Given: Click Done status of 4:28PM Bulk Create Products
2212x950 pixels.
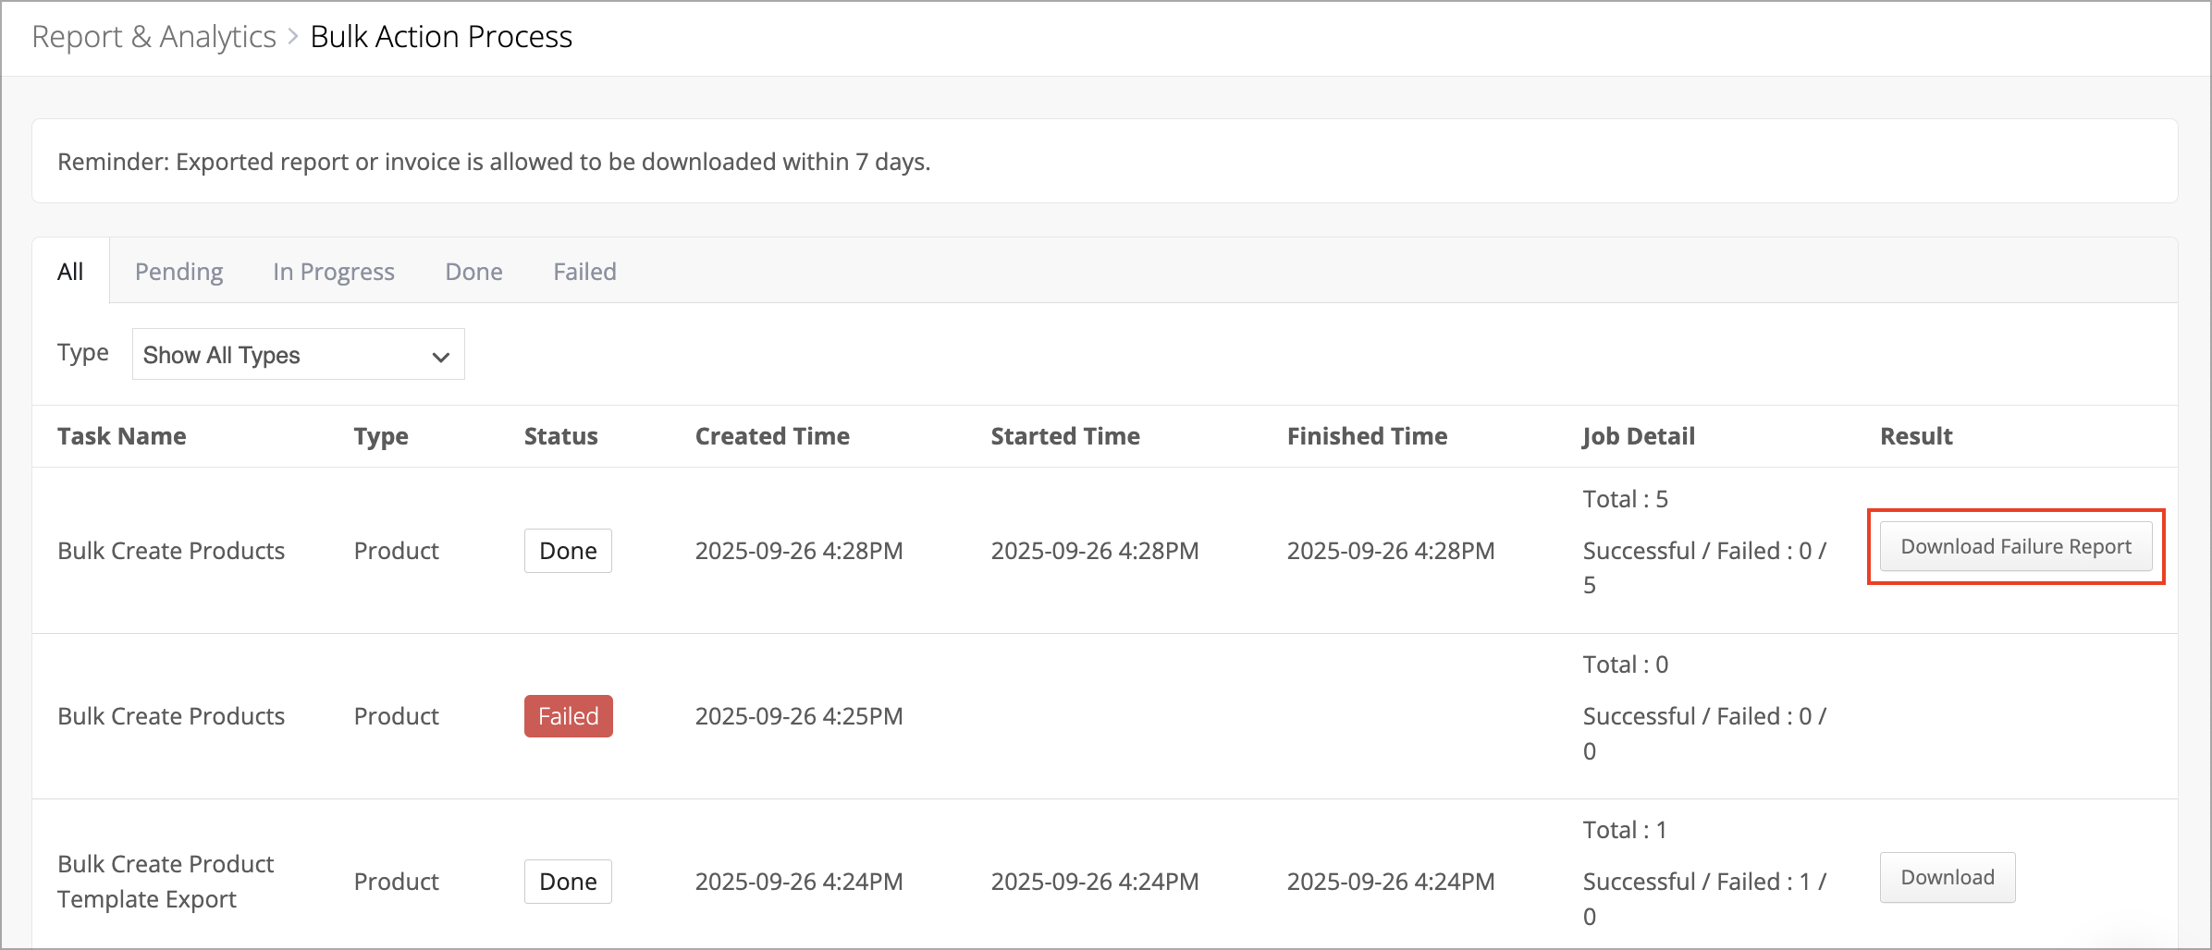Looking at the screenshot, I should [x=568, y=551].
